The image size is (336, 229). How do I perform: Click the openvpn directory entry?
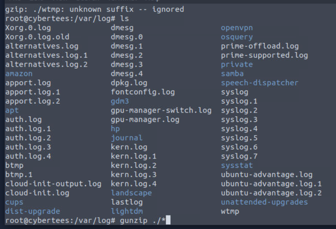pyautogui.click(x=237, y=28)
